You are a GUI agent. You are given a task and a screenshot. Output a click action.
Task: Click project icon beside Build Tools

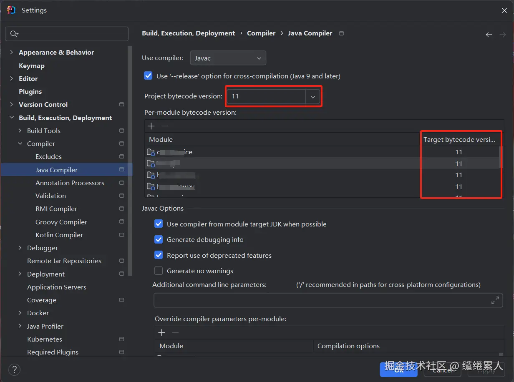(x=121, y=131)
